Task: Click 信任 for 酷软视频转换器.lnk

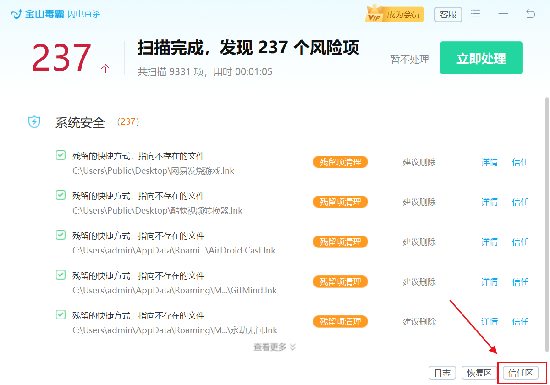Action: pos(520,202)
